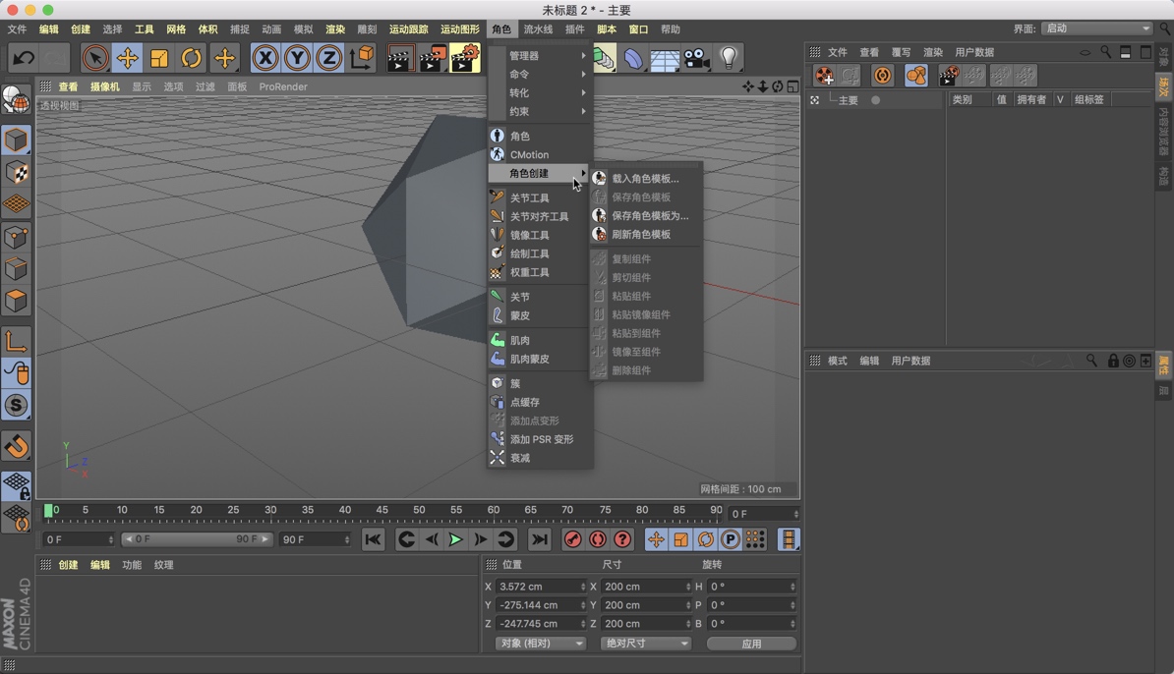Image resolution: width=1174 pixels, height=674 pixels.
Task: Toggle Parameter P keyframe icon
Action: point(730,539)
